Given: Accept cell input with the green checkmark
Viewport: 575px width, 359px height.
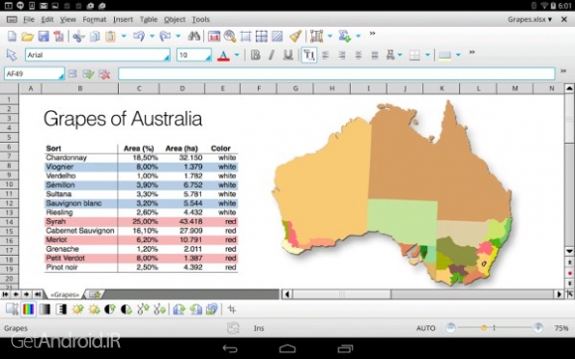Looking at the screenshot, I should pos(88,74).
